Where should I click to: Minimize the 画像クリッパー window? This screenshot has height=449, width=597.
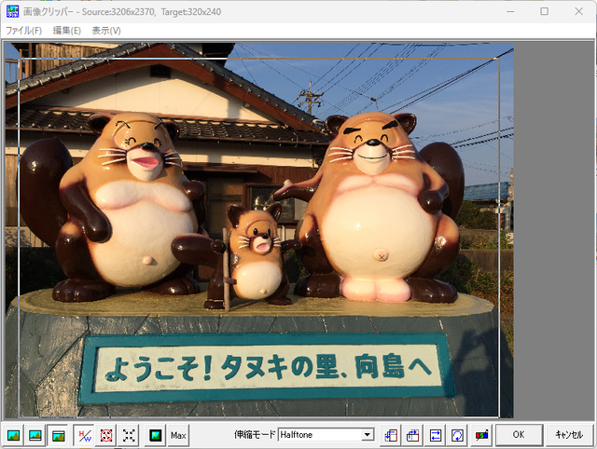[x=510, y=11]
